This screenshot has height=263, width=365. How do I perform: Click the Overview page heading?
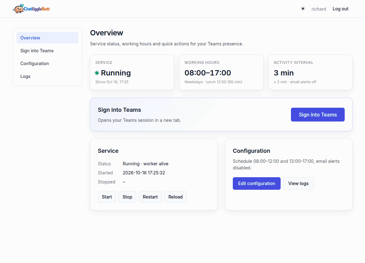coord(106,33)
